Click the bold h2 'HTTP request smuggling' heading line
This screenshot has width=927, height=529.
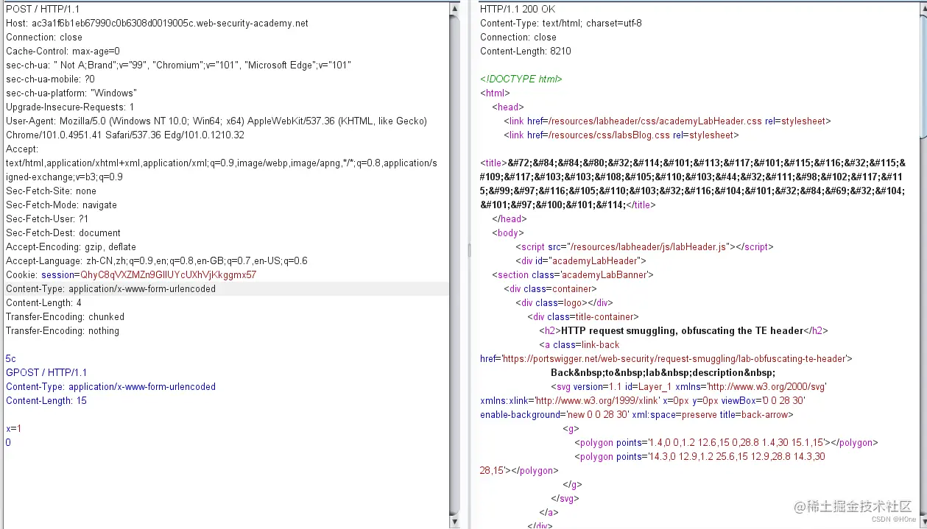683,330
